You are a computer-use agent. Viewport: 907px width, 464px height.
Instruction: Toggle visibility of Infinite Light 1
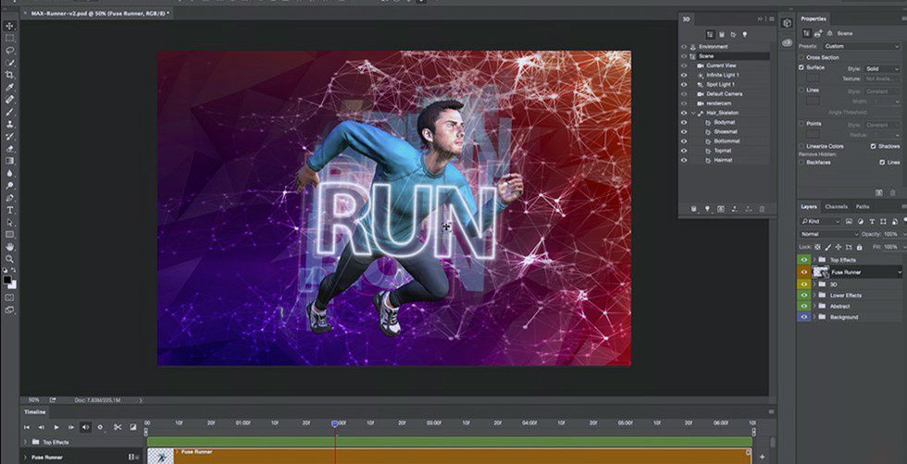pos(684,75)
